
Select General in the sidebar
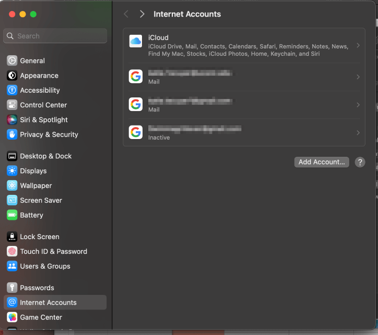tap(32, 60)
